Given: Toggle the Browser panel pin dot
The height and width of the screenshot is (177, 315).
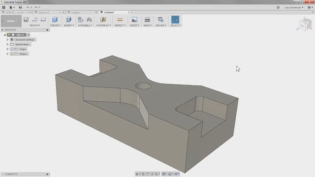Looking at the screenshot, I should pyautogui.click(x=47, y=30).
